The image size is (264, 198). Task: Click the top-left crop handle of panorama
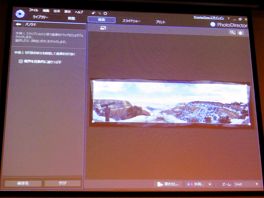coord(94,82)
